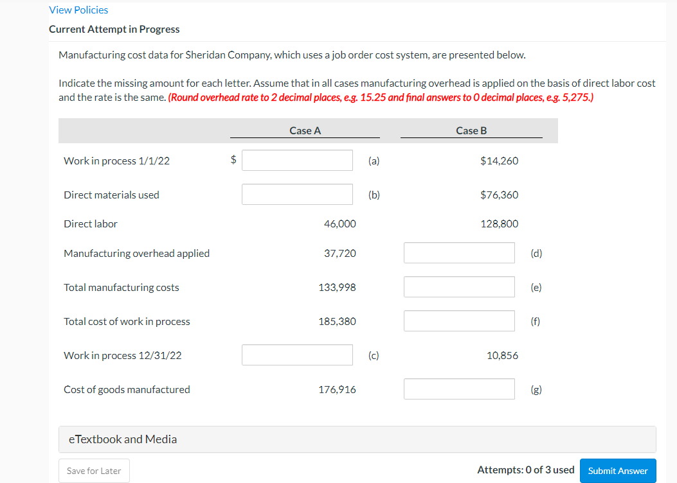Image resolution: width=677 pixels, height=483 pixels.
Task: Open the View Policies link
Action: click(78, 10)
